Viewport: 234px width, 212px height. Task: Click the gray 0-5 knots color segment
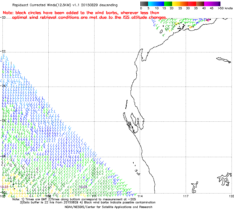pos(144,4)
